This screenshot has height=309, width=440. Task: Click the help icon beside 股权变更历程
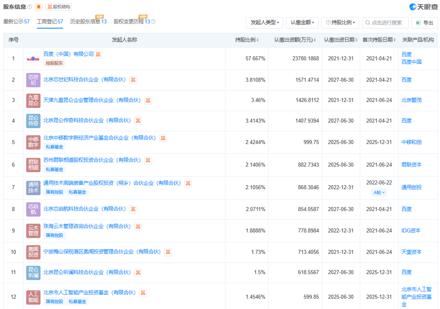pyautogui.click(x=154, y=22)
